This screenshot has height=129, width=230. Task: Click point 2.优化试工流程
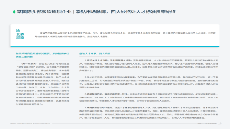click(149, 82)
